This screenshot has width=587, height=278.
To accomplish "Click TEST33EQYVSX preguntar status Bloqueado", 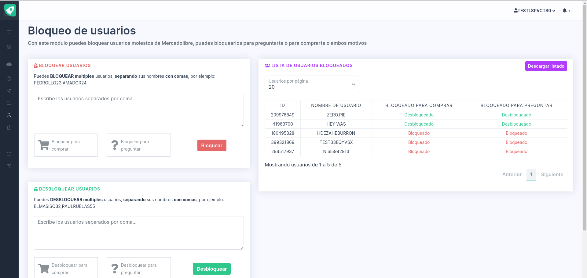I will pyautogui.click(x=516, y=142).
